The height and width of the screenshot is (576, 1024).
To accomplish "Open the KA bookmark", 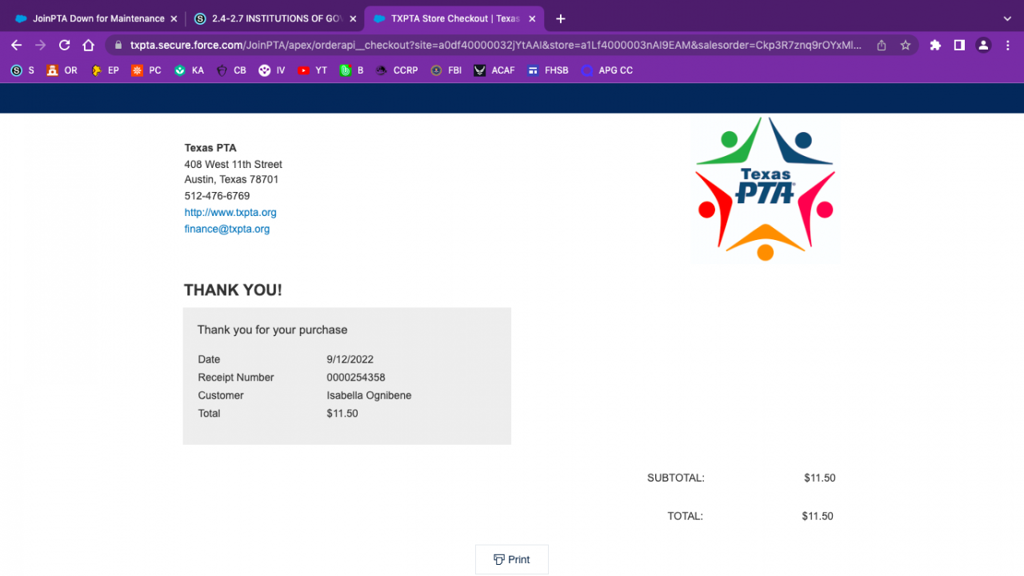I will (x=189, y=70).
